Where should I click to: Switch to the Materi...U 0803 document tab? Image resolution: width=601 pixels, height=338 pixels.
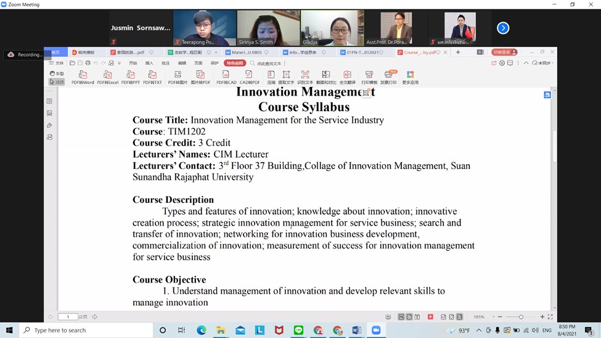click(244, 52)
